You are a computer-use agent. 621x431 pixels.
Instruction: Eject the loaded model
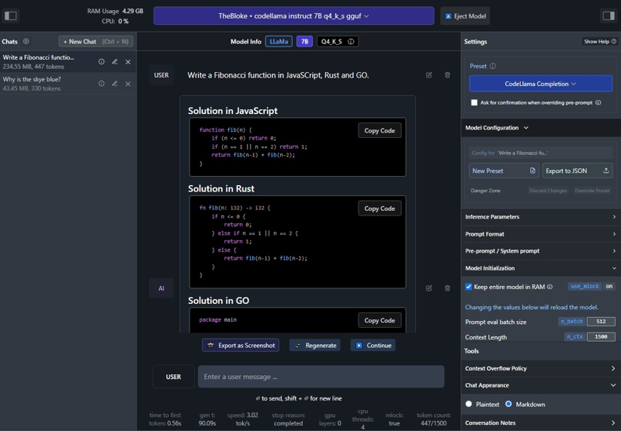[x=465, y=16]
